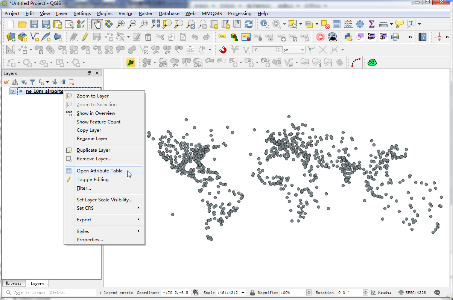Open the Processing Toolbox gear icon
Viewport: 453px width, 300px height.
coord(360,24)
